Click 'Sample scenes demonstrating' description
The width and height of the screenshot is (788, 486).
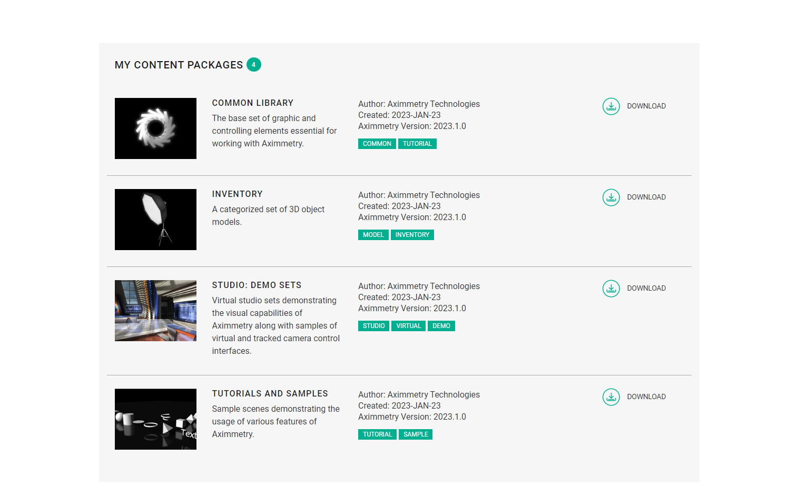276,422
